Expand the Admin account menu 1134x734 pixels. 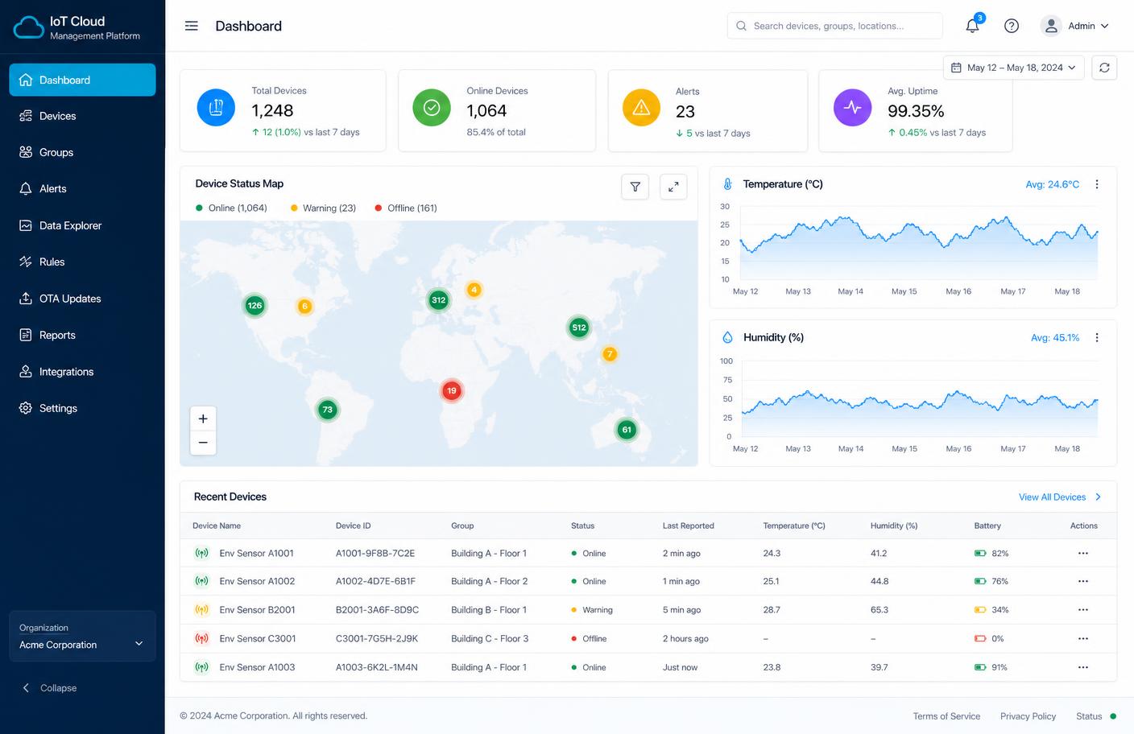click(1075, 26)
